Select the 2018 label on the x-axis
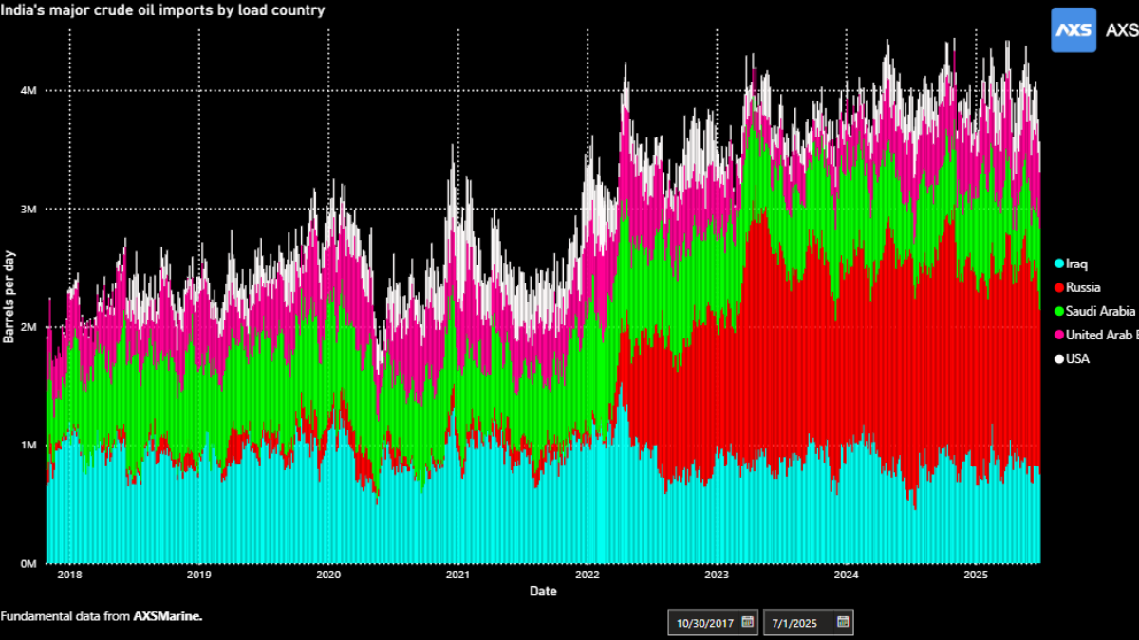1139x640 pixels. click(x=68, y=575)
